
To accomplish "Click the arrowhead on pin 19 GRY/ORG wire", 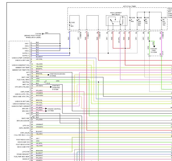I will [51, 87].
